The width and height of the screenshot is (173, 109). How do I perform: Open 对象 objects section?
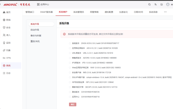(7, 50)
